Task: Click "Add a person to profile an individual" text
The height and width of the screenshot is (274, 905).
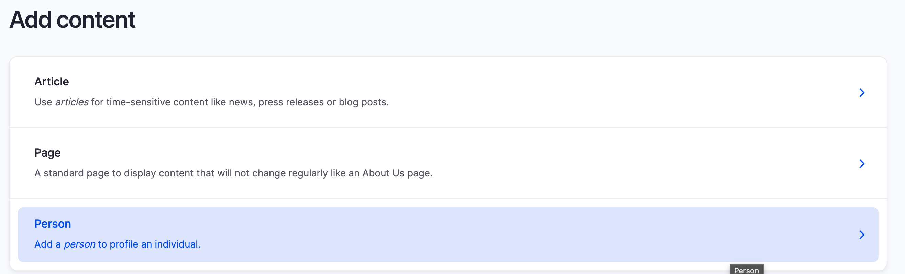Action: (117, 244)
